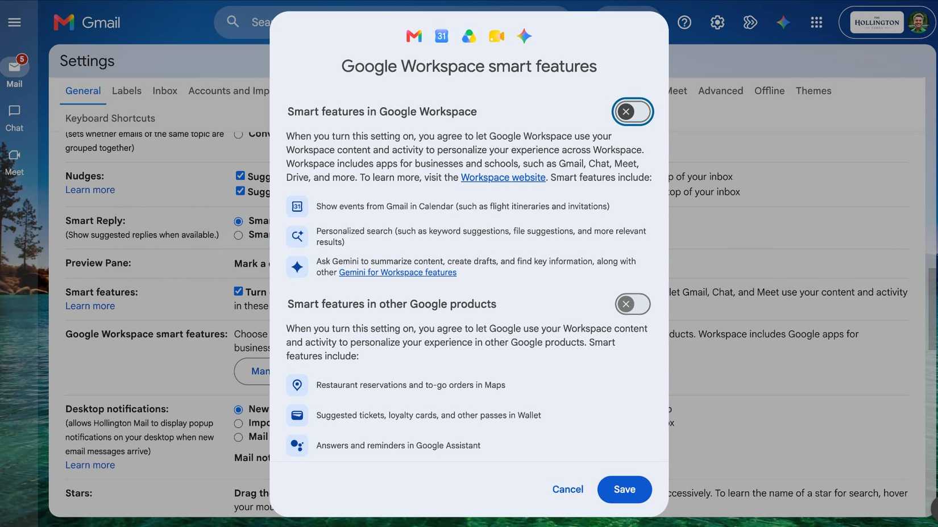
Task: Open the Settings gear icon
Action: [x=717, y=22]
